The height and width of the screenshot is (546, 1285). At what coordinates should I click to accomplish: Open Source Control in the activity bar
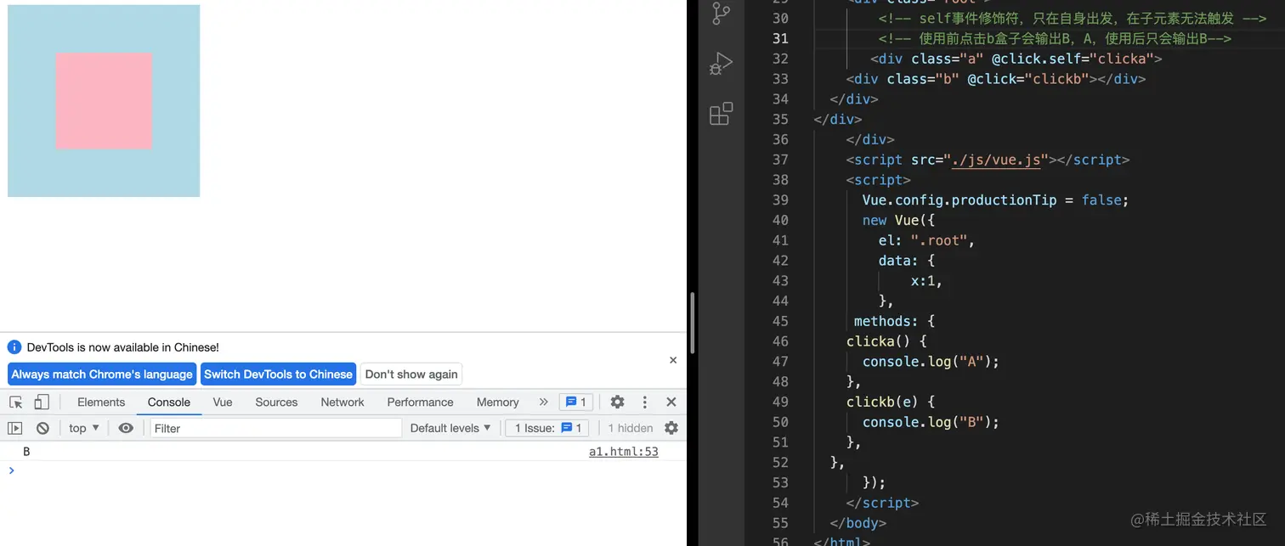[721, 14]
